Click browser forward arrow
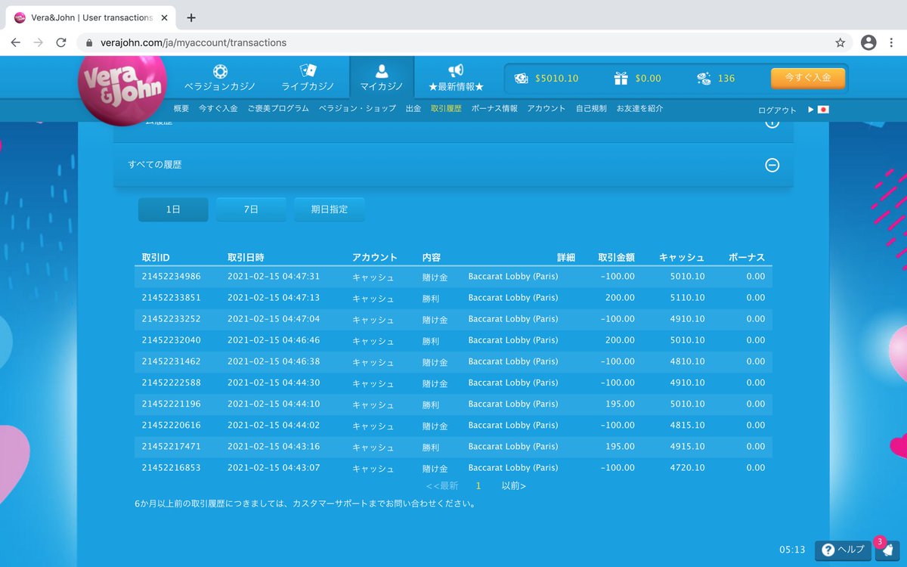 pos(38,42)
